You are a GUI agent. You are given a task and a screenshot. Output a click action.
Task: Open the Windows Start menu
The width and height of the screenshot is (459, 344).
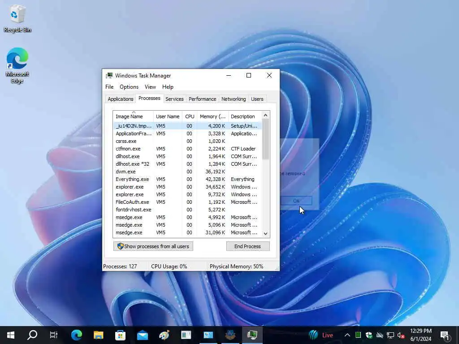tap(11, 335)
